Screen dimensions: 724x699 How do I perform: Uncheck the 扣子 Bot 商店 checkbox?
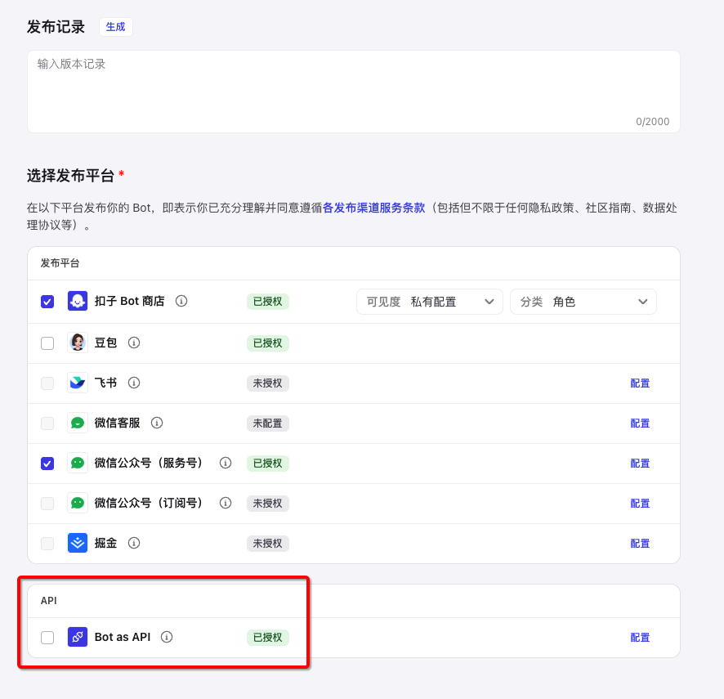[47, 302]
